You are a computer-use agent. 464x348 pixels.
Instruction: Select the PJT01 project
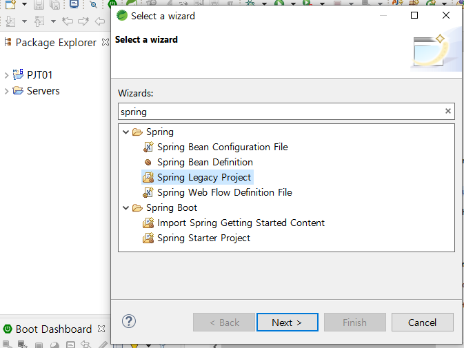(x=40, y=75)
